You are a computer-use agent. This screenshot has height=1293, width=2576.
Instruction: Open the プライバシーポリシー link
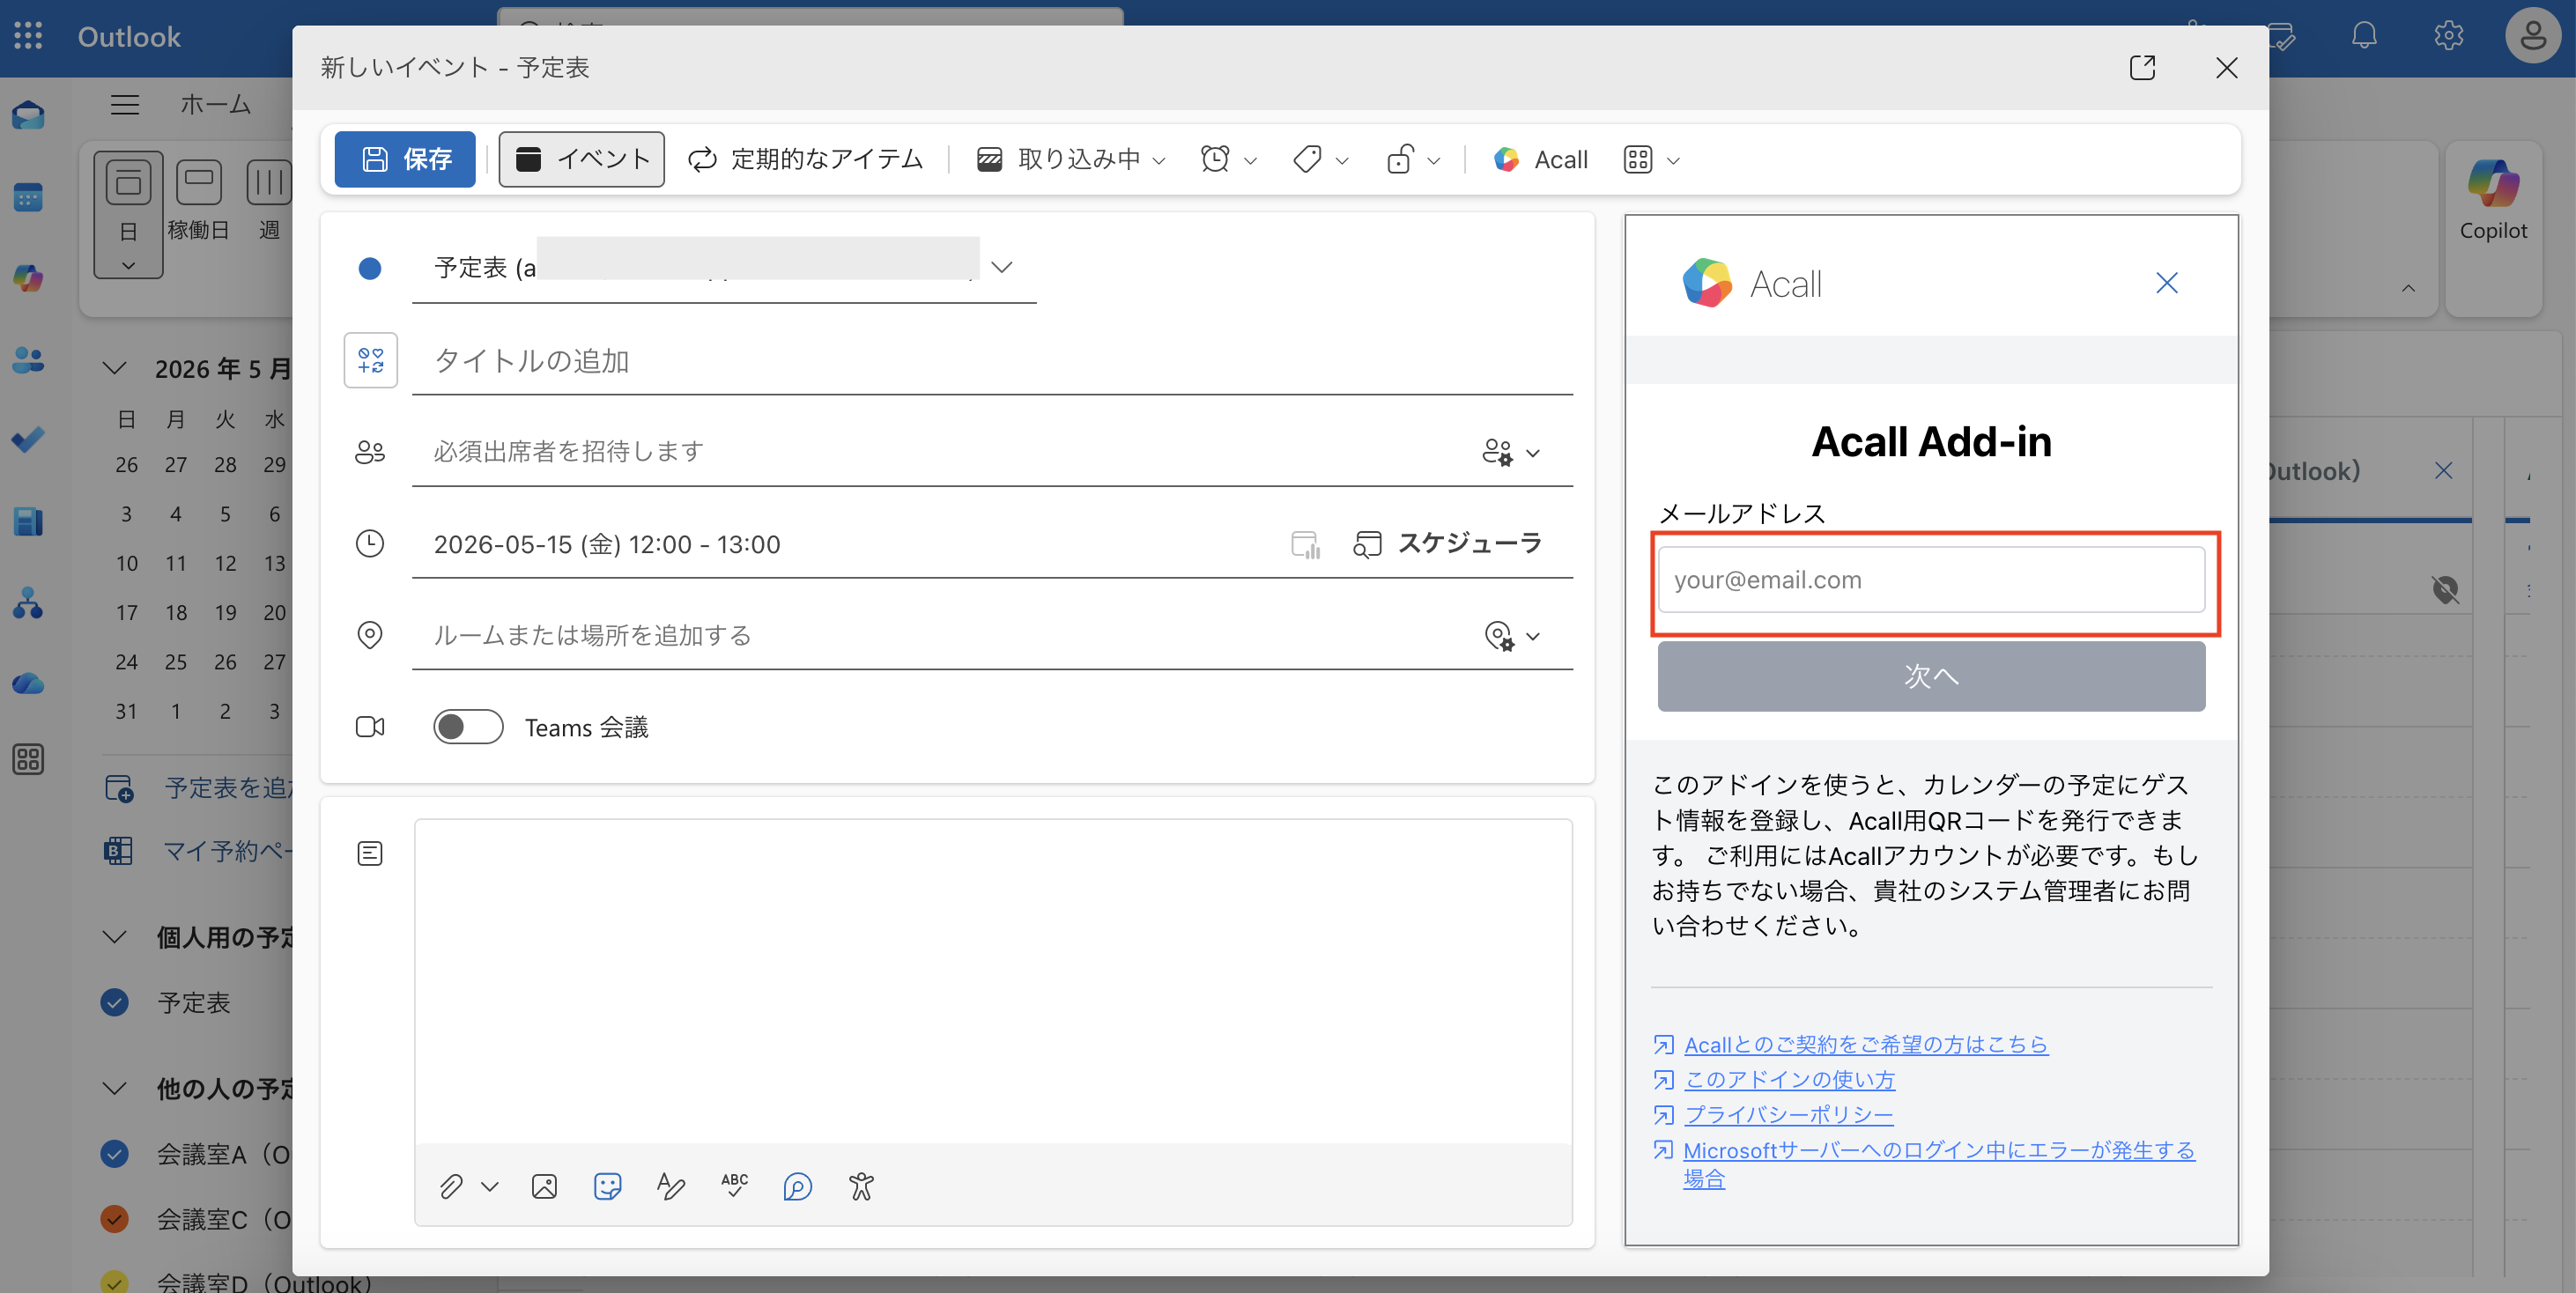[x=1788, y=1114]
